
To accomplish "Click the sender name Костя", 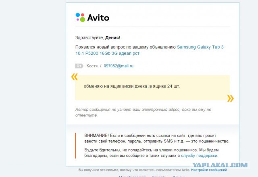I will (x=92, y=66).
